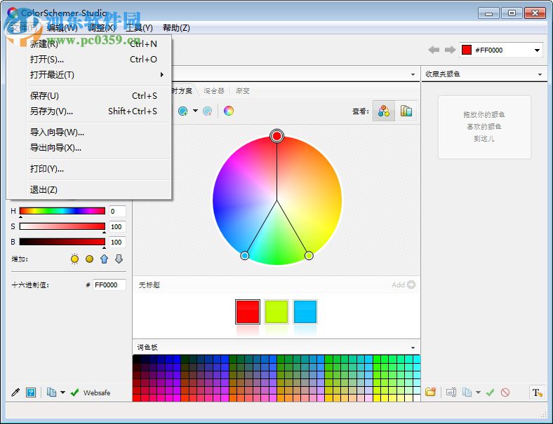Click the hex value FF0000 input field

pos(109,285)
